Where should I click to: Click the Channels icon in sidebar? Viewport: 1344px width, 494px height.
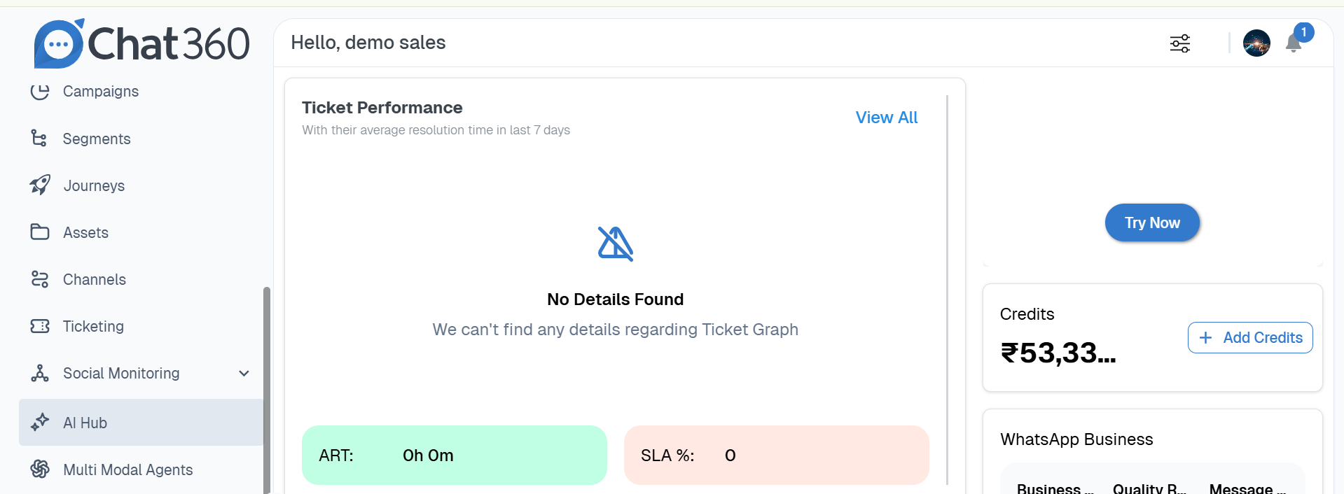point(40,279)
